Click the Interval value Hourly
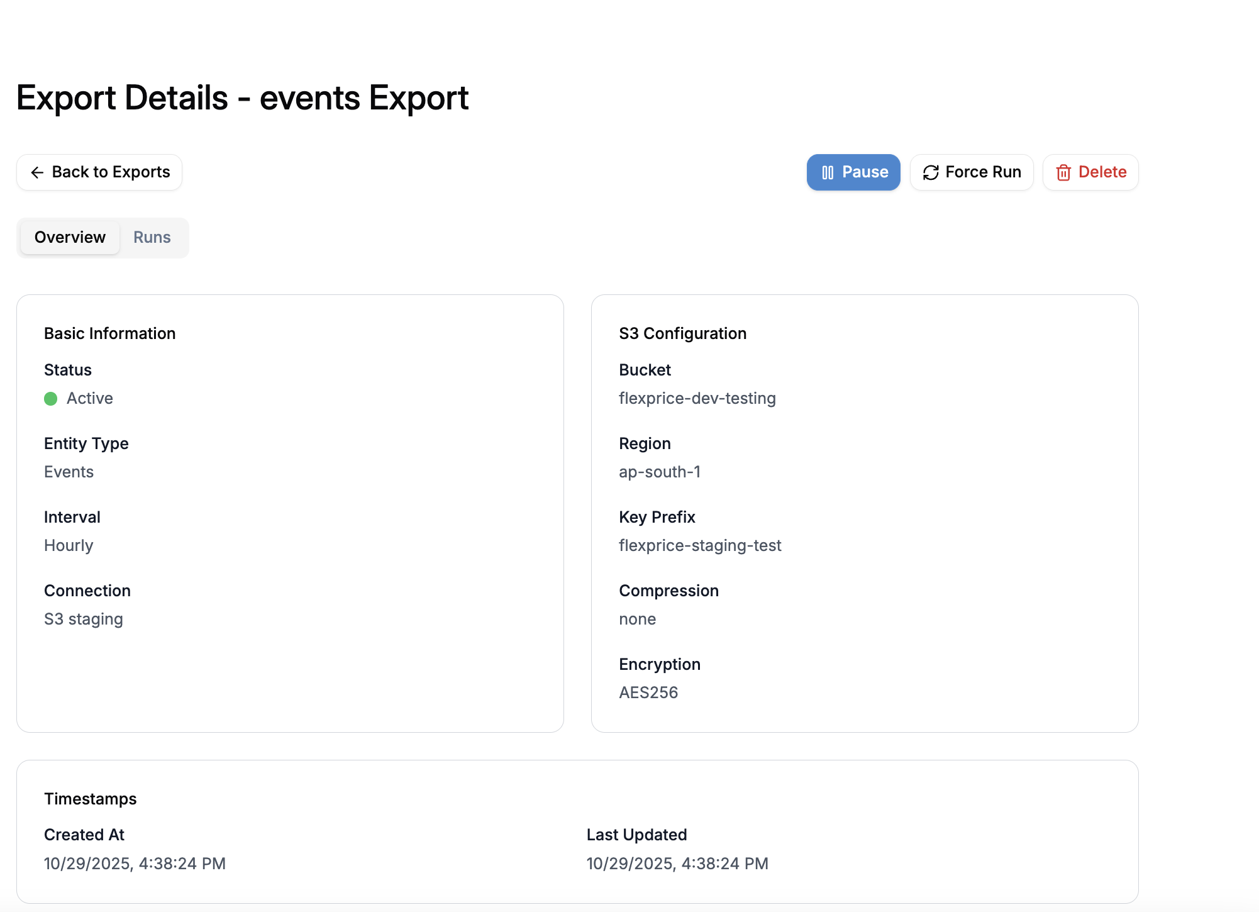Image resolution: width=1259 pixels, height=912 pixels. (69, 545)
